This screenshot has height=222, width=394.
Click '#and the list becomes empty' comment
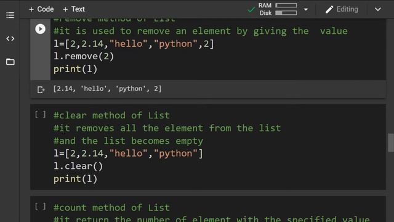(x=128, y=141)
